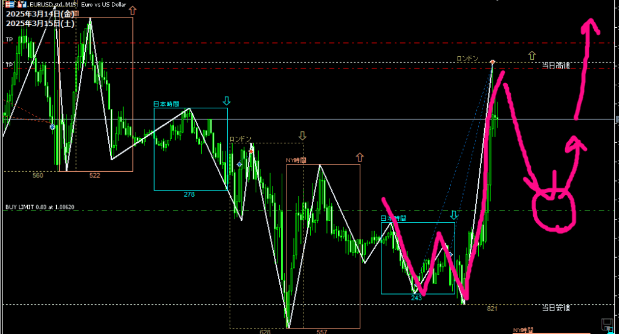The image size is (619, 334).
Task: Click the up arrow left of 当日高値 label
Action: [531, 56]
